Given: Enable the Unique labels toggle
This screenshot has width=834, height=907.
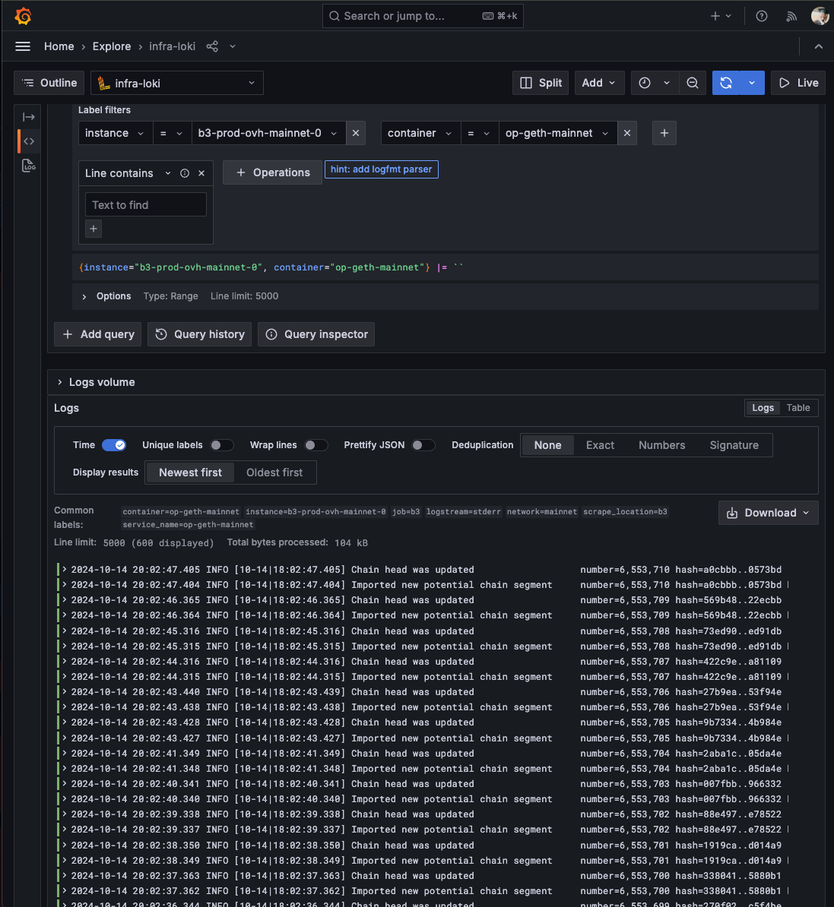Looking at the screenshot, I should (221, 445).
